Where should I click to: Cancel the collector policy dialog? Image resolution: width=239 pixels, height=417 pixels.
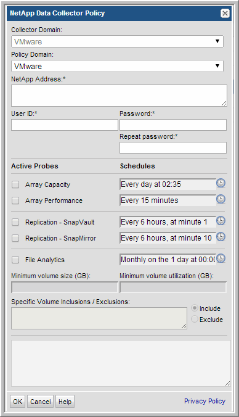(41, 402)
